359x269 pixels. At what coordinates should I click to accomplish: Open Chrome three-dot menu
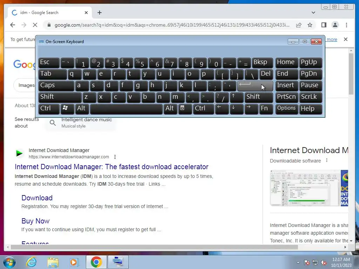pyautogui.click(x=346, y=25)
